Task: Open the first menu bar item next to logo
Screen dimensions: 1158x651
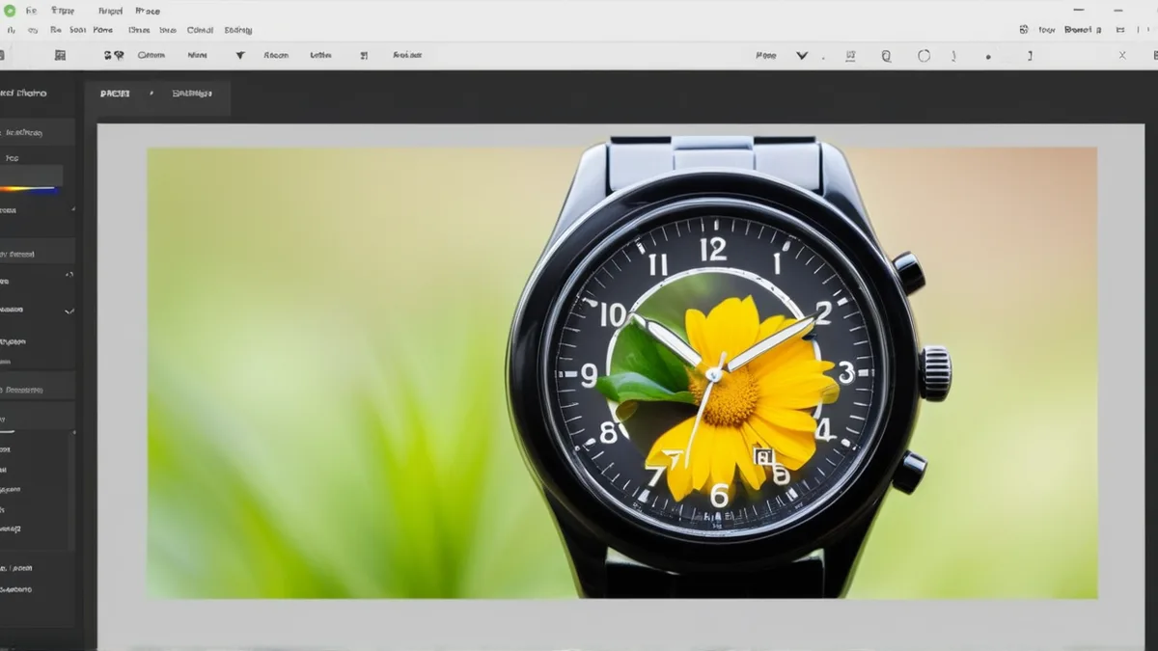Action: click(32, 11)
